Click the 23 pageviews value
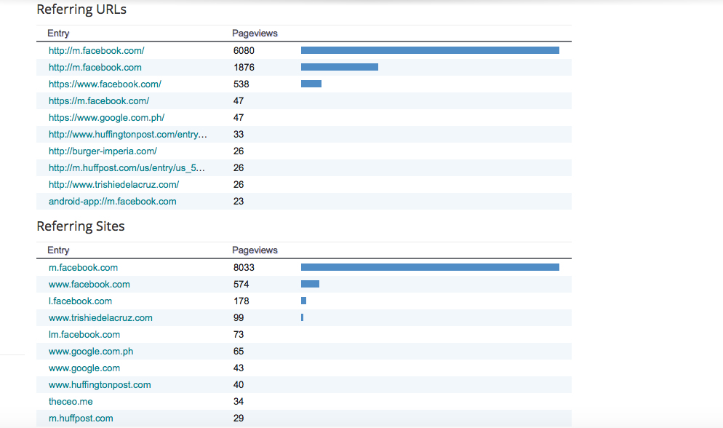The height and width of the screenshot is (428, 723). pyautogui.click(x=239, y=201)
